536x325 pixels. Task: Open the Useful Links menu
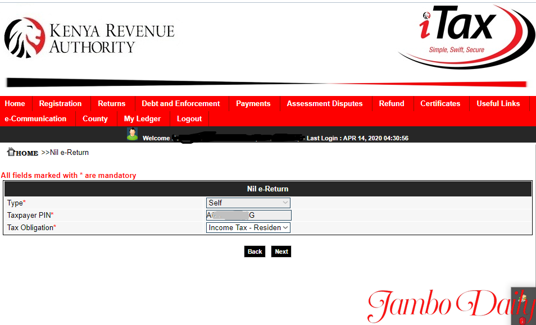498,103
